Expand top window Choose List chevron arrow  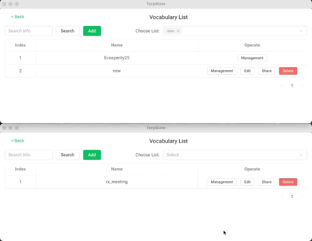point(301,31)
